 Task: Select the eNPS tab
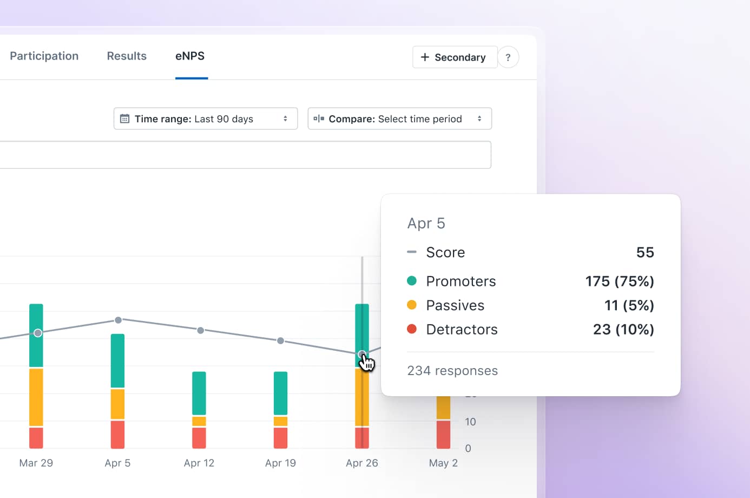click(x=190, y=56)
